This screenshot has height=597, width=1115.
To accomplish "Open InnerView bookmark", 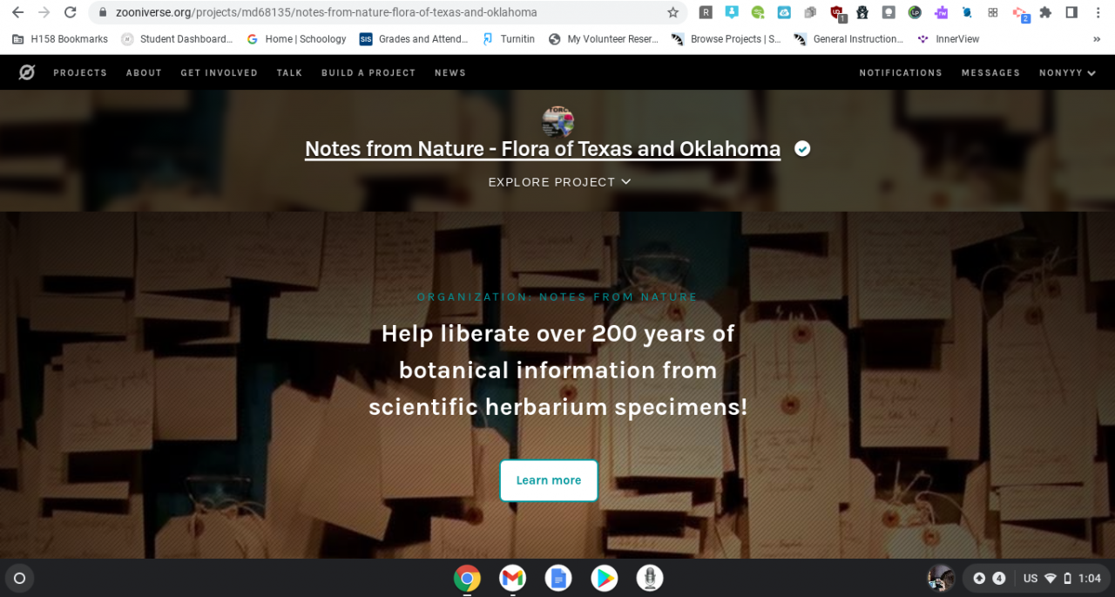I will coord(948,39).
